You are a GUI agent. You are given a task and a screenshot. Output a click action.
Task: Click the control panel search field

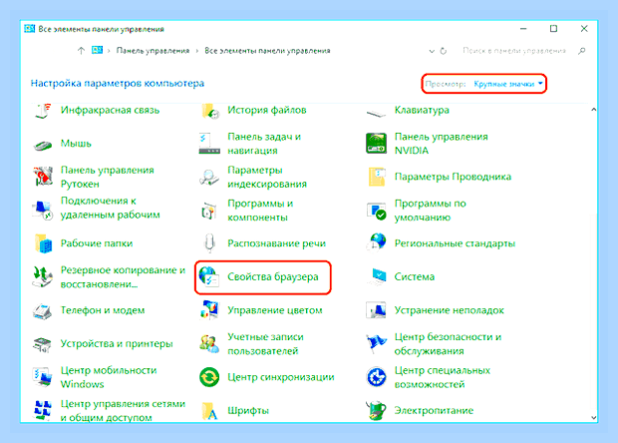pyautogui.click(x=514, y=51)
